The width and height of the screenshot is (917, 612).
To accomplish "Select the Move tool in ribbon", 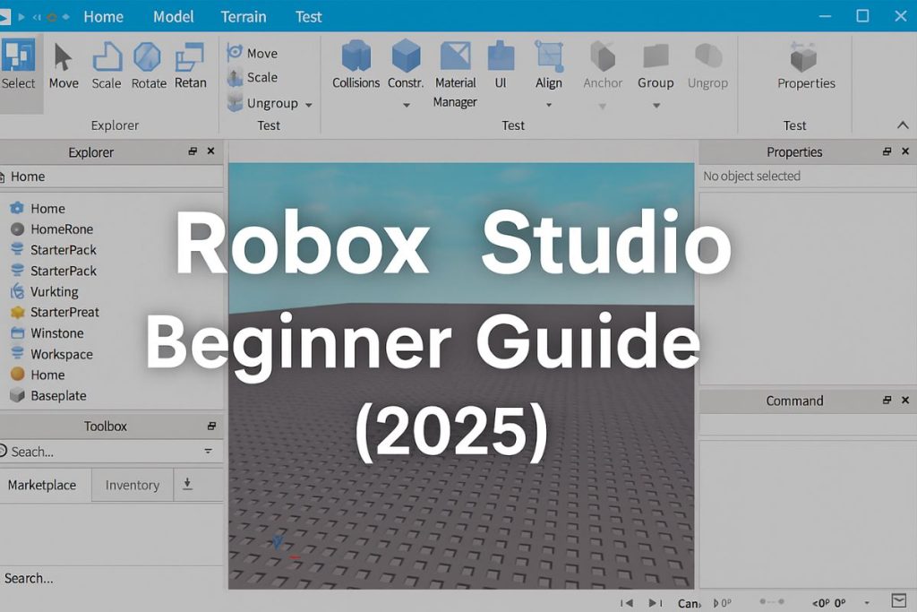I will tap(63, 65).
